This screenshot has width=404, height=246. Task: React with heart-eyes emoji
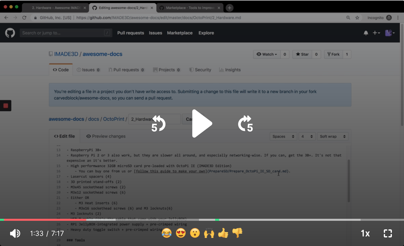click(x=181, y=233)
